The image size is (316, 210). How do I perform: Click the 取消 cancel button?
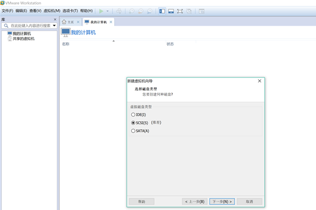coord(249,201)
